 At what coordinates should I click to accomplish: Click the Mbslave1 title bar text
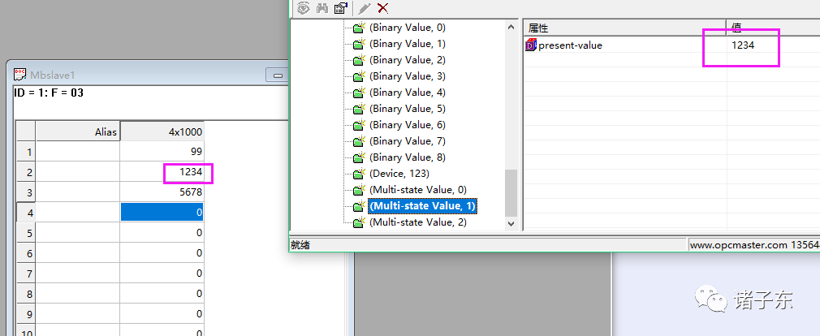tap(52, 75)
